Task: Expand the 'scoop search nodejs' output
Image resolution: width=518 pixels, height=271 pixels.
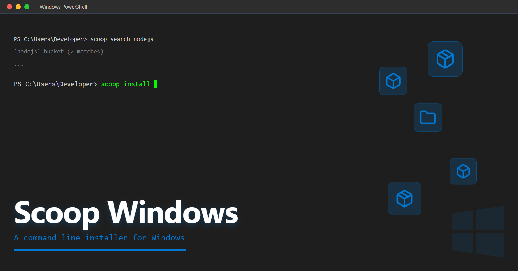Action: 122,39
